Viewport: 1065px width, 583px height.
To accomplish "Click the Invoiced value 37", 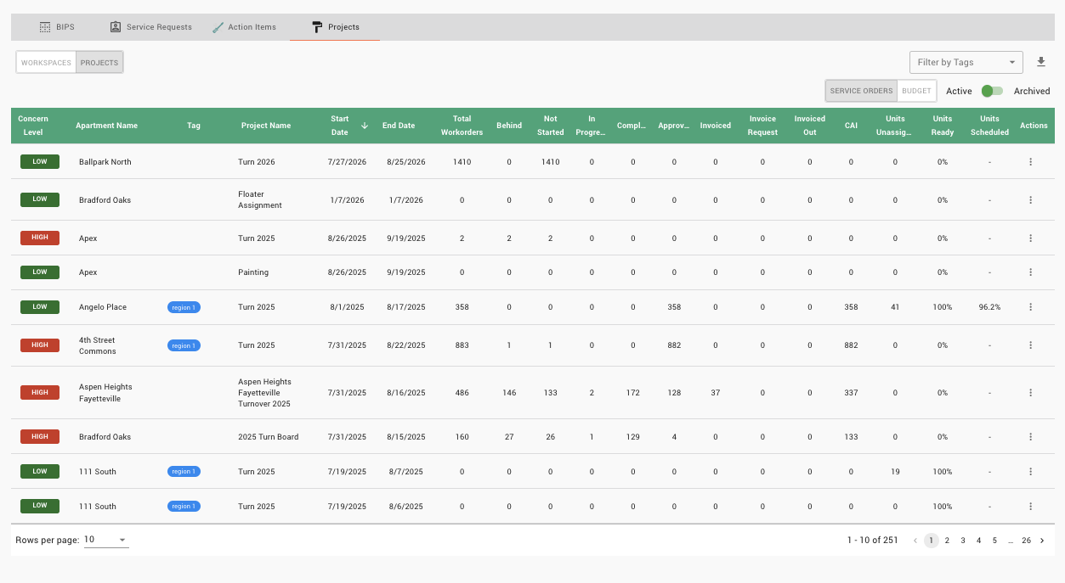I will 715,393.
